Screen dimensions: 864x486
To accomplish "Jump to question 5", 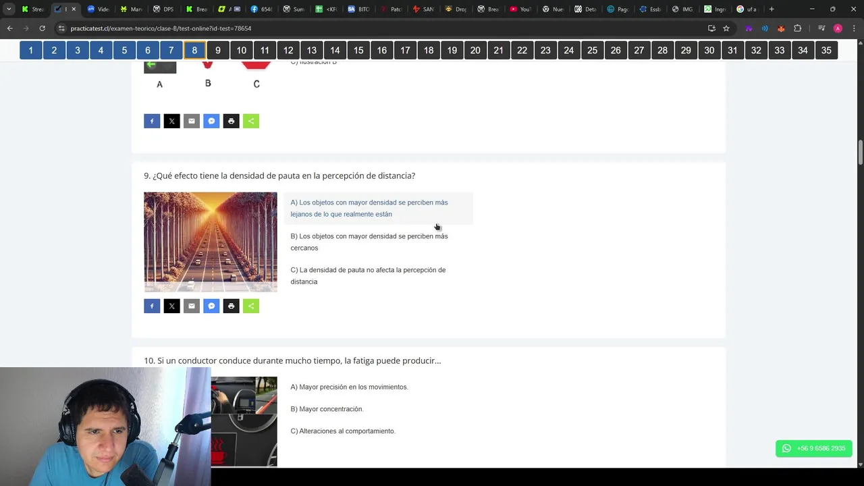I will point(124,50).
